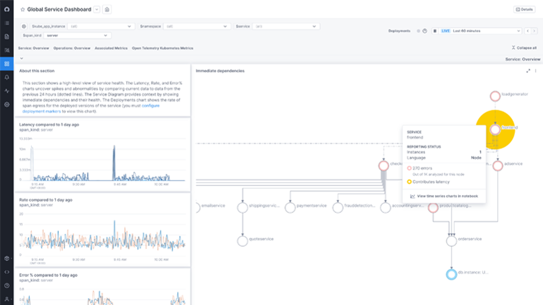
Task: Click the home icon beside the dashboard title
Action: 107,10
